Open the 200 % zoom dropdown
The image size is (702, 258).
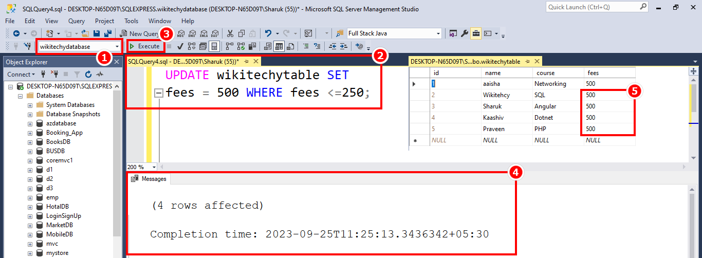[x=154, y=167]
